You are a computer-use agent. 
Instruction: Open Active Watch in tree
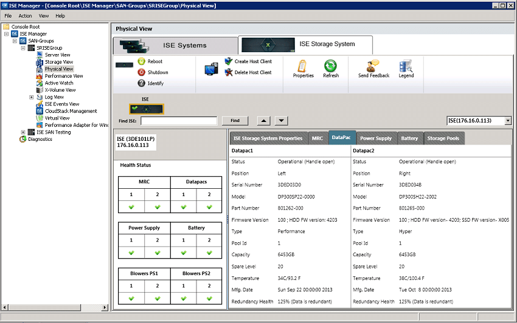[59, 83]
